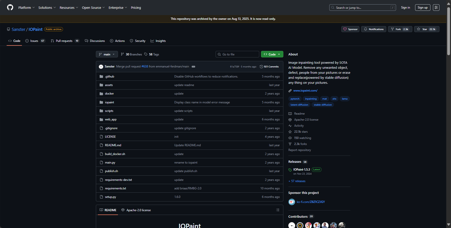Open the docker folder
451x228 pixels.
109,94
